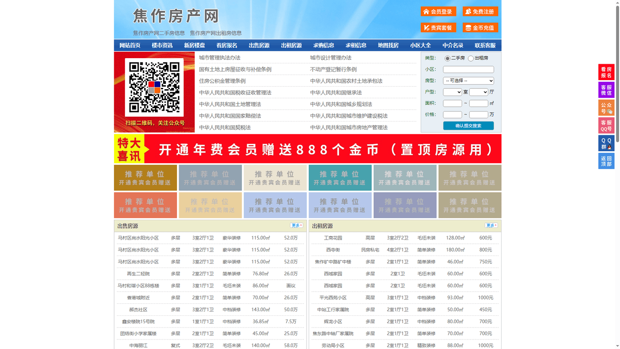Open 出售房源 in the navigation bar

pyautogui.click(x=259, y=45)
